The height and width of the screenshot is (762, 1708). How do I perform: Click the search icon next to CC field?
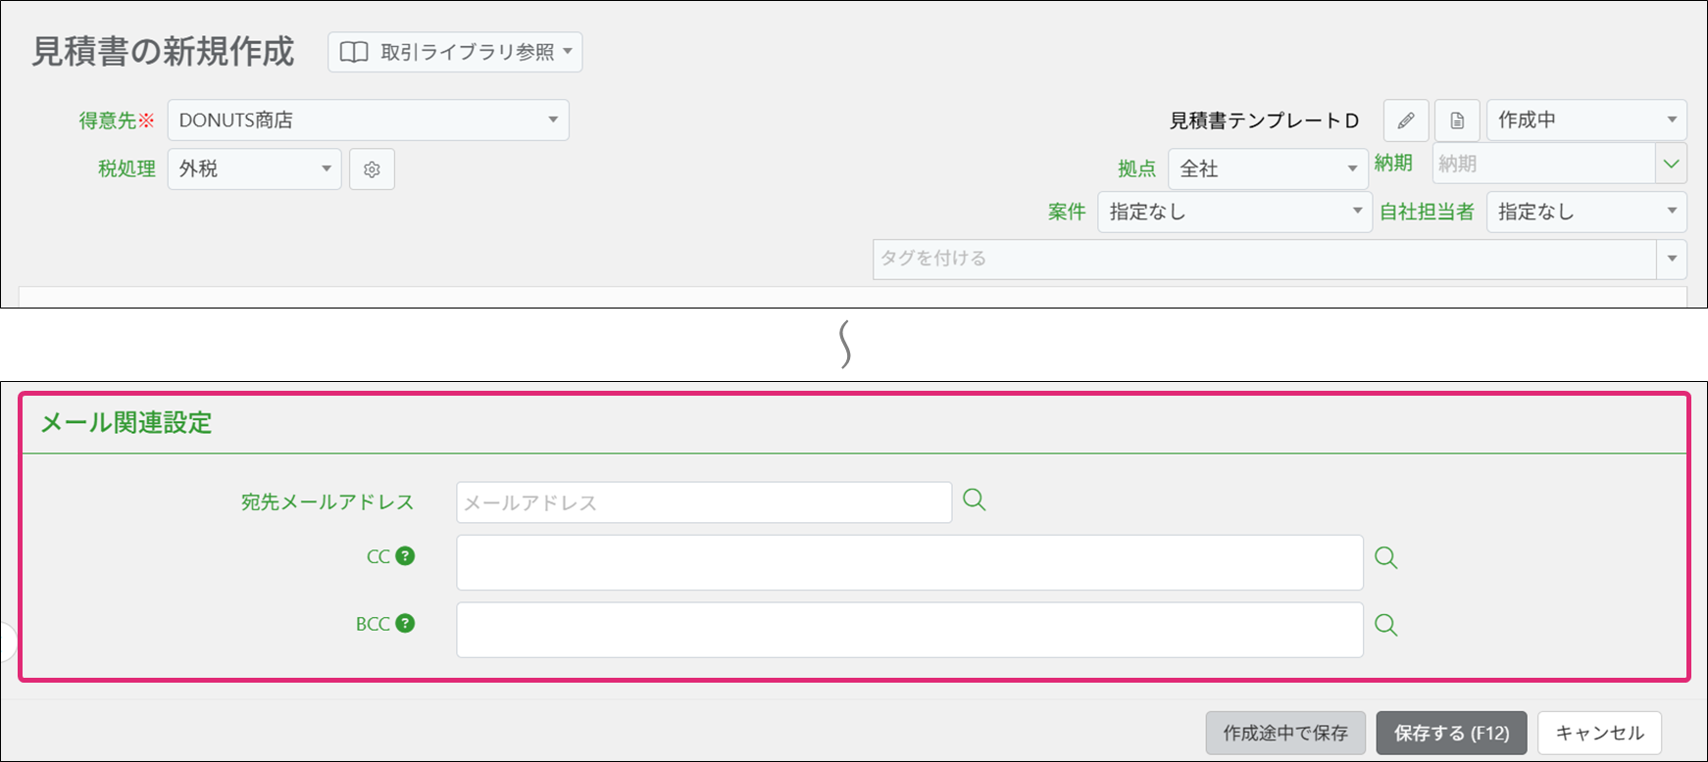[1385, 557]
